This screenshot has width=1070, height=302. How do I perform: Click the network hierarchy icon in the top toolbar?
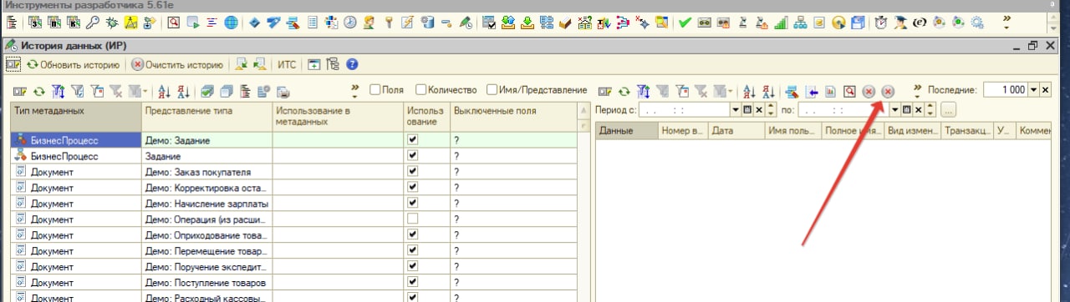point(800,22)
